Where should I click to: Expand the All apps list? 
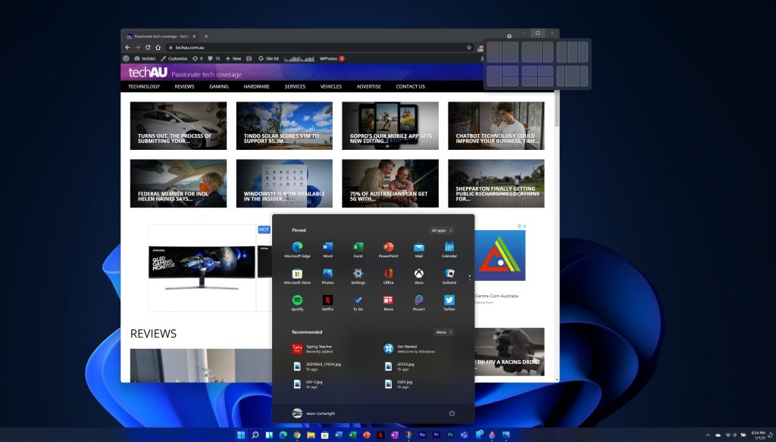[x=442, y=230]
